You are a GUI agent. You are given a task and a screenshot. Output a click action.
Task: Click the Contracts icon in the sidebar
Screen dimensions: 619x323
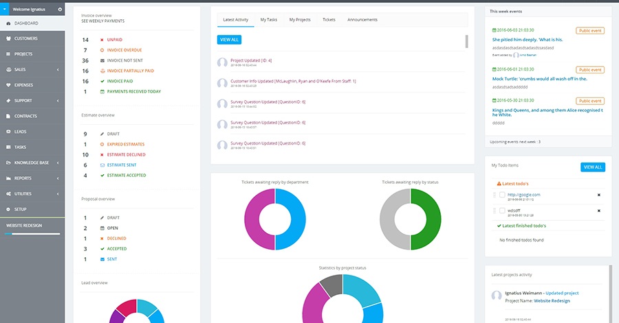pyautogui.click(x=8, y=116)
